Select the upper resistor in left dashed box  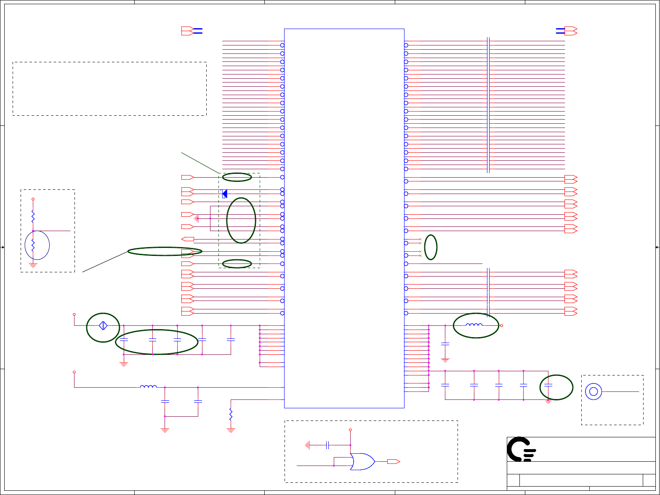coord(33,216)
